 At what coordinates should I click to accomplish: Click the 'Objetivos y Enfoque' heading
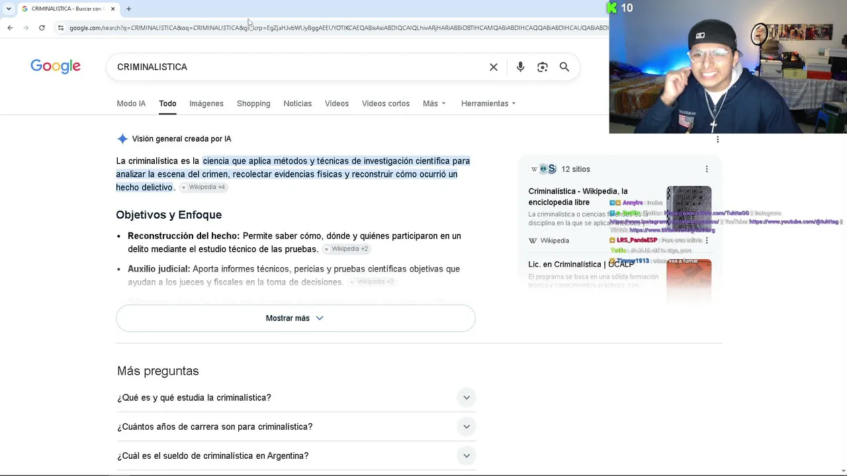(x=169, y=215)
